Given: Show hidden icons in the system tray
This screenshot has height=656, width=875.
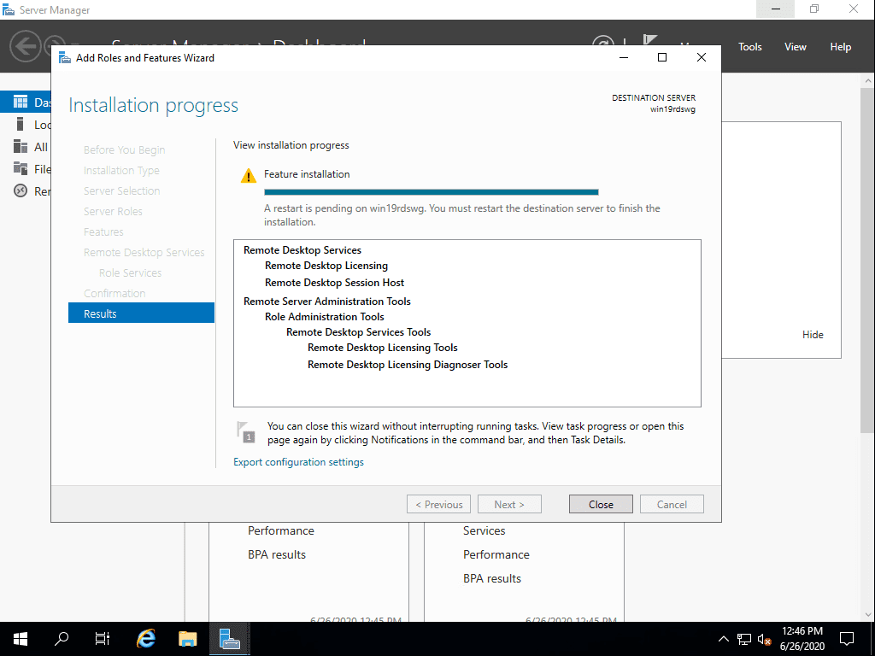Looking at the screenshot, I should click(723, 639).
